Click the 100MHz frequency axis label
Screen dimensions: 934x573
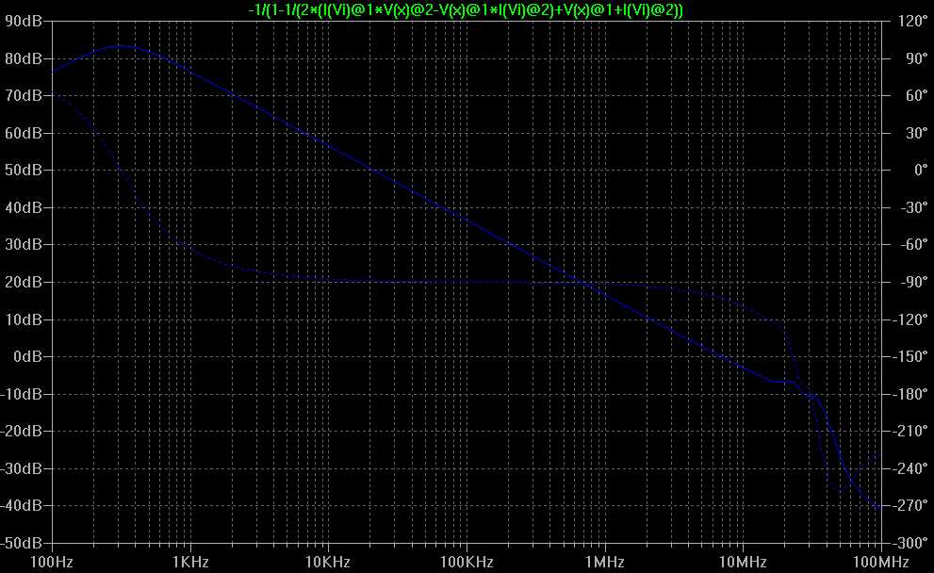(x=881, y=562)
